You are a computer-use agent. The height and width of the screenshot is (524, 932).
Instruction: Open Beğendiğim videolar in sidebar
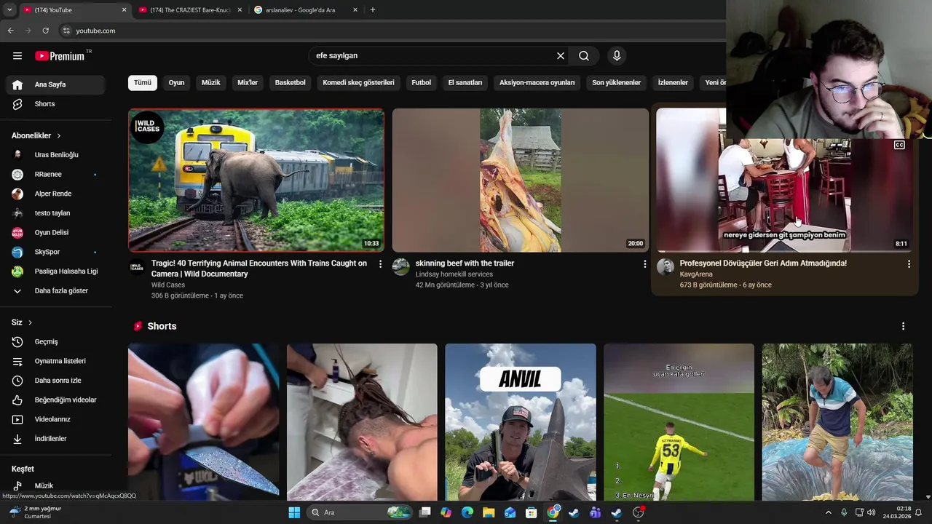[x=55, y=400]
